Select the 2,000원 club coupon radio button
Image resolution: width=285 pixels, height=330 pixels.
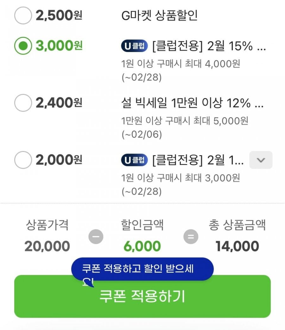click(23, 160)
